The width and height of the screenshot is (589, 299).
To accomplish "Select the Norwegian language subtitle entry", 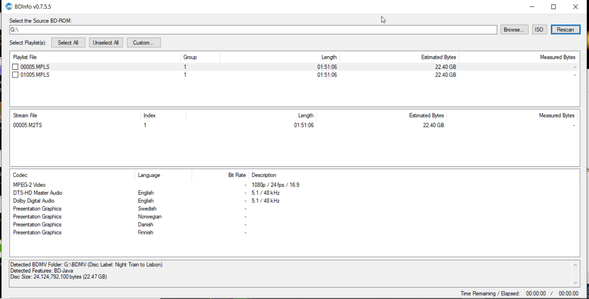I will pyautogui.click(x=150, y=217).
